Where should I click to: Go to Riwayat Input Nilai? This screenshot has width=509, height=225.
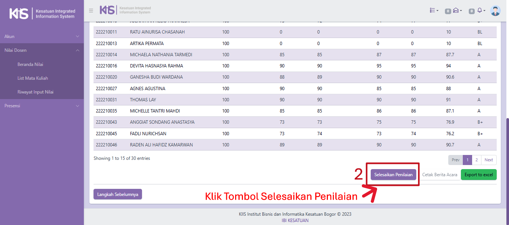35,92
